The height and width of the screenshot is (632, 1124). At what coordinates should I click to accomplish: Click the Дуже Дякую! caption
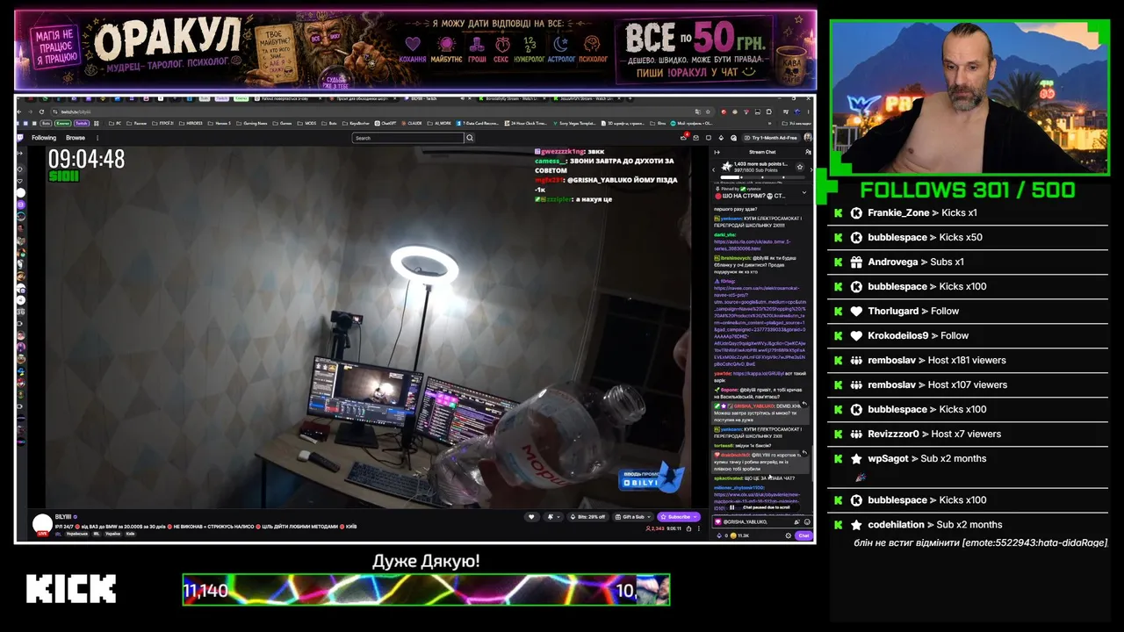(426, 561)
